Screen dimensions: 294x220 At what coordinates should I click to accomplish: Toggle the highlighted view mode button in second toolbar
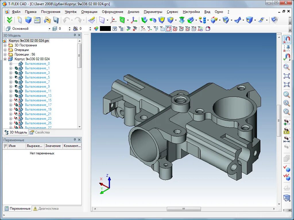[x=168, y=29]
